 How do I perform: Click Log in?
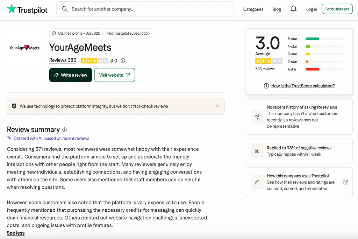point(312,9)
